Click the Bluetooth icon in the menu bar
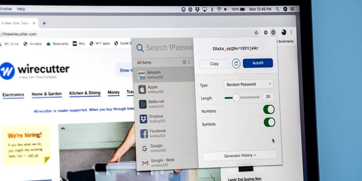This screenshot has width=362, height=181. [212, 9]
